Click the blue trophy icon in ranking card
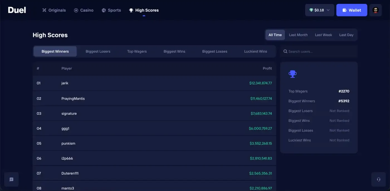This screenshot has height=191, width=390. click(x=292, y=74)
